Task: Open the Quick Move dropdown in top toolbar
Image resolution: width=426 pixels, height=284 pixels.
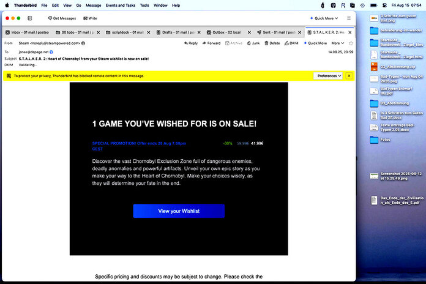Action: [324, 18]
